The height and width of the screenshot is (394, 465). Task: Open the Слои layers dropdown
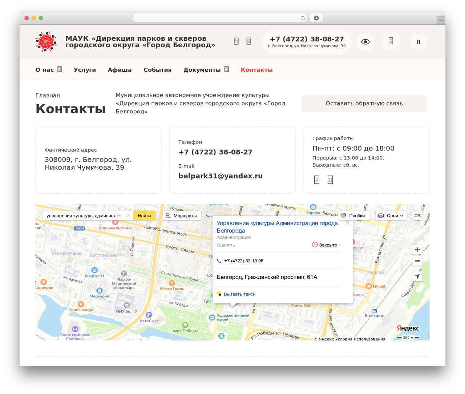(391, 216)
